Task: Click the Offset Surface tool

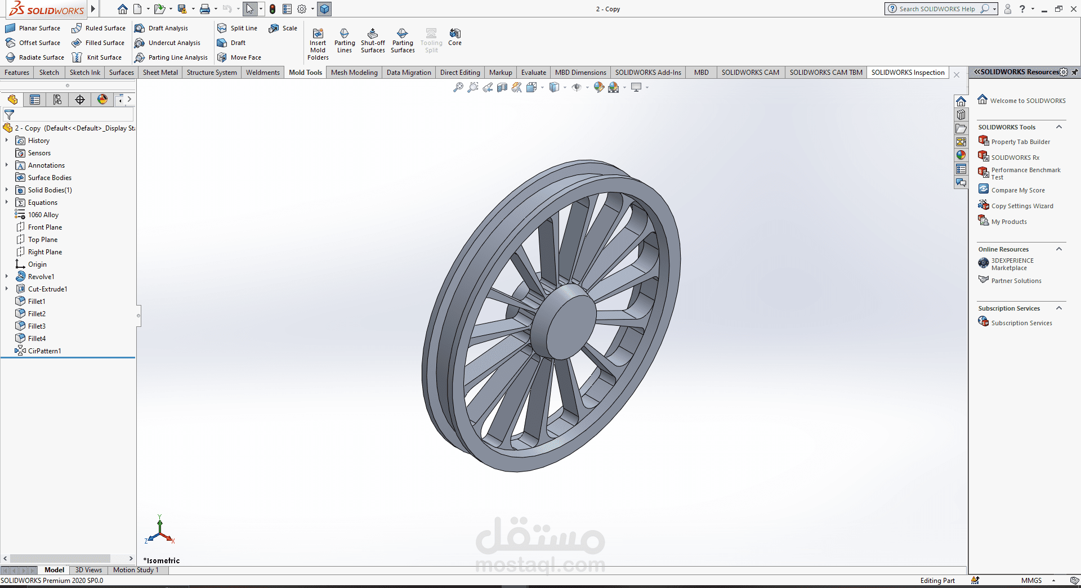Action: 33,43
